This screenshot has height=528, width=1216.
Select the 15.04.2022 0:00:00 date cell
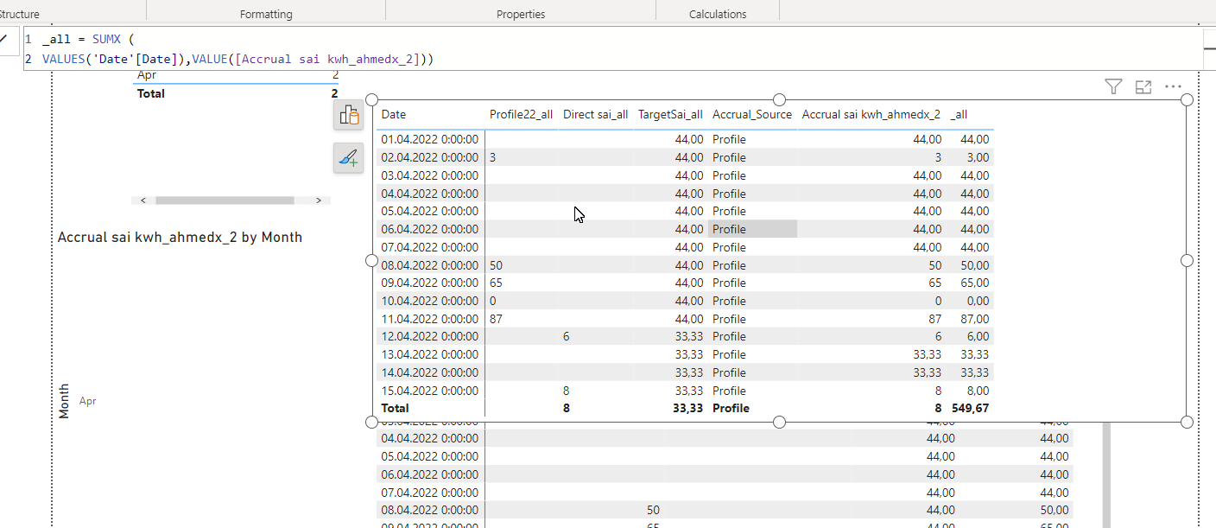click(x=429, y=391)
